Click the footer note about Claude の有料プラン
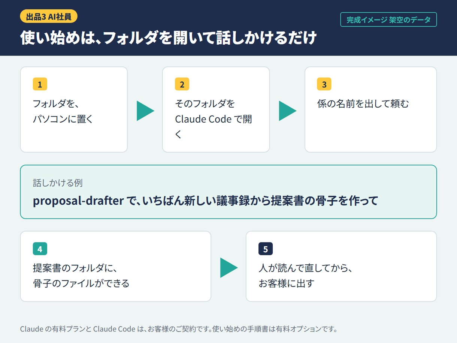This screenshot has height=343, width=457. click(x=179, y=329)
